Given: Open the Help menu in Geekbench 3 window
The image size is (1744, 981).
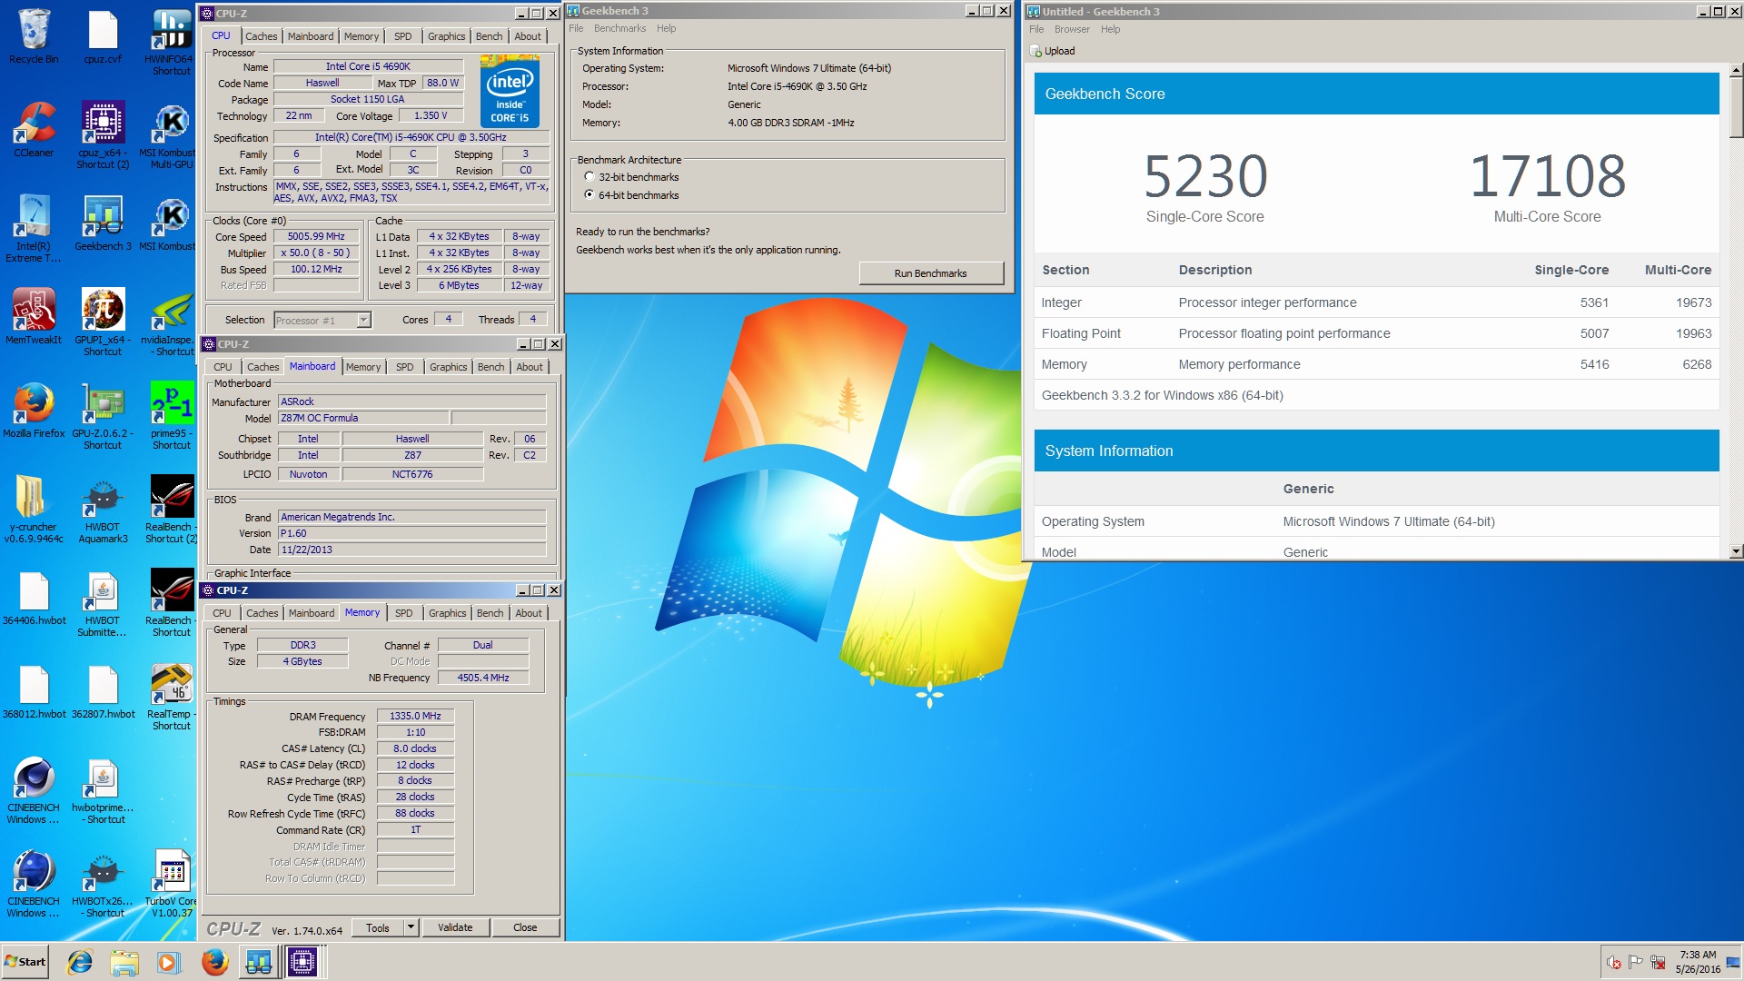Looking at the screenshot, I should pos(666,28).
